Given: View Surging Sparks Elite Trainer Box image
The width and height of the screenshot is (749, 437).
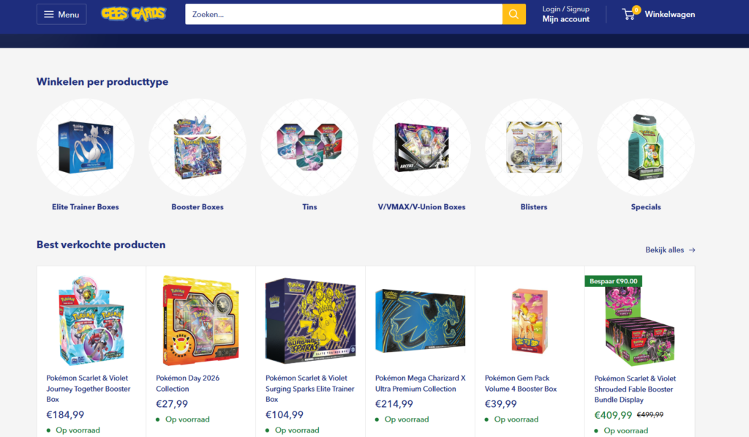Looking at the screenshot, I should [310, 321].
